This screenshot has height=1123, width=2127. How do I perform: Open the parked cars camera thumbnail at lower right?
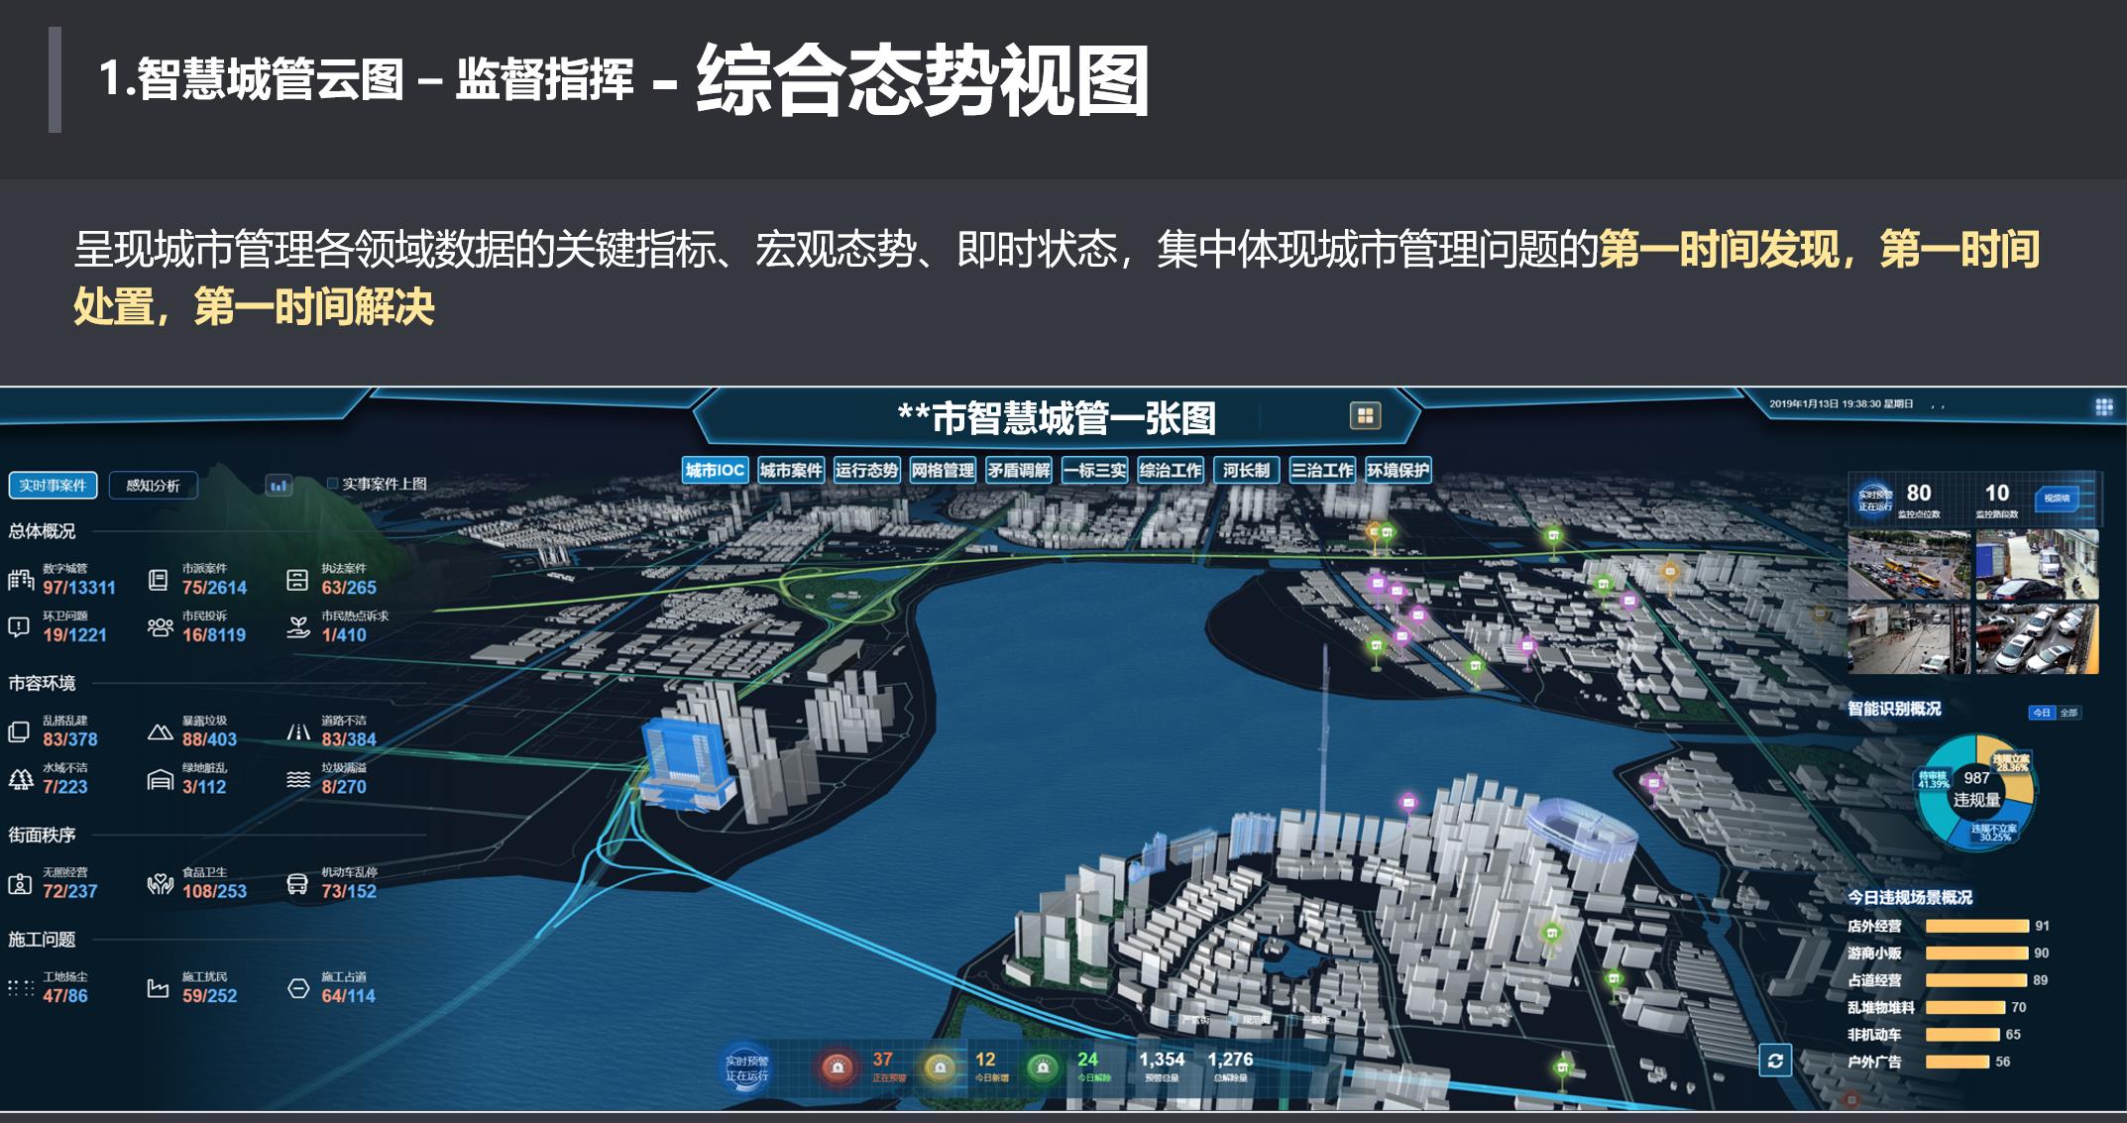(x=2037, y=639)
